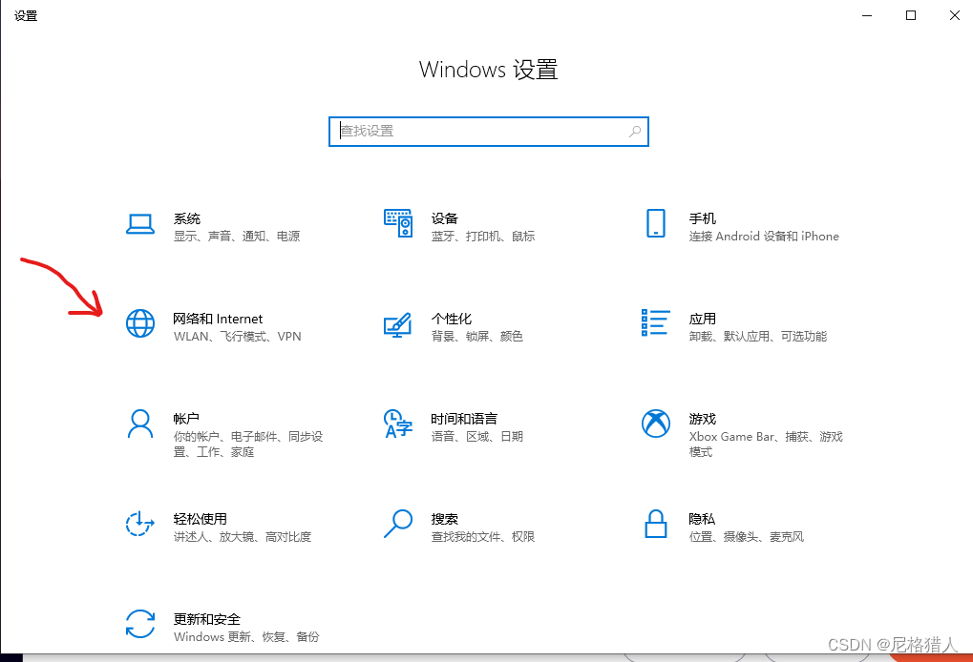973x662 pixels.
Task: Open the 游戏 Xbox icon
Action: [656, 424]
